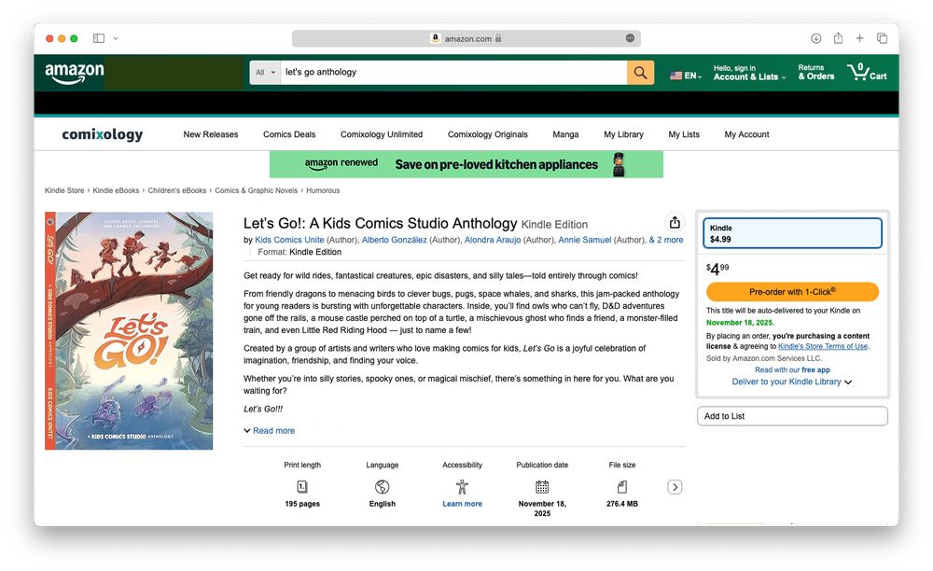Expand description with Read more
The height and width of the screenshot is (571, 933).
pos(269,431)
